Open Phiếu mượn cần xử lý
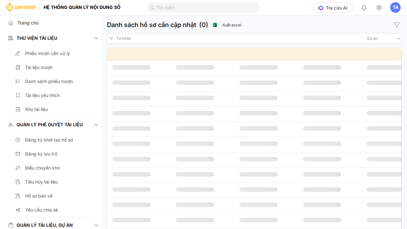The height and width of the screenshot is (229, 407). [47, 53]
